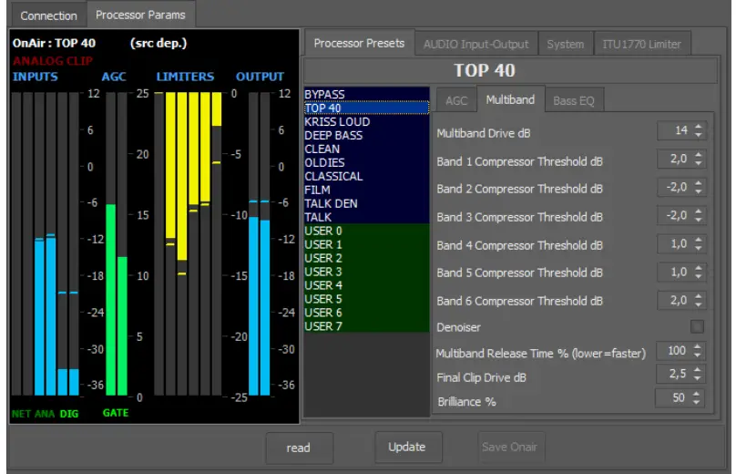Lower Band 2 Compressor Threshold down arrow
The height and width of the screenshot is (474, 736).
tap(699, 191)
